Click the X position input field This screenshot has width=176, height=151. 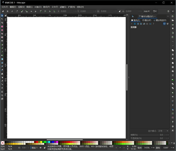(67, 11)
